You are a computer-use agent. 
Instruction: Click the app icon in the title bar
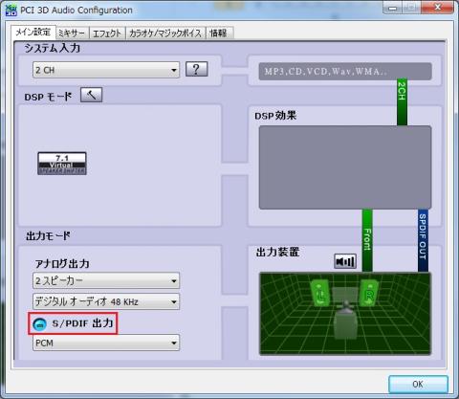pyautogui.click(x=11, y=10)
